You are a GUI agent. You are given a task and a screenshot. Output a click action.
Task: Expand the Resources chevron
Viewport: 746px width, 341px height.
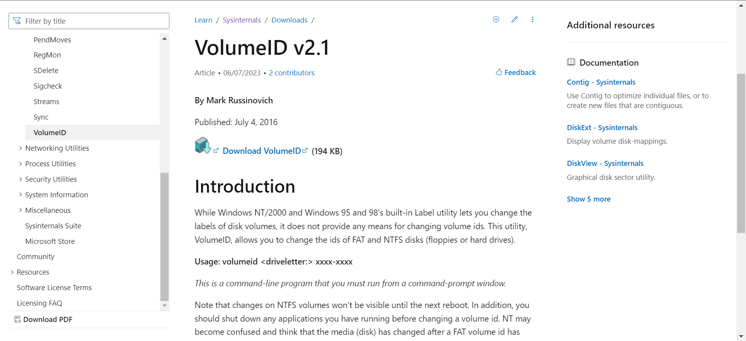12,272
